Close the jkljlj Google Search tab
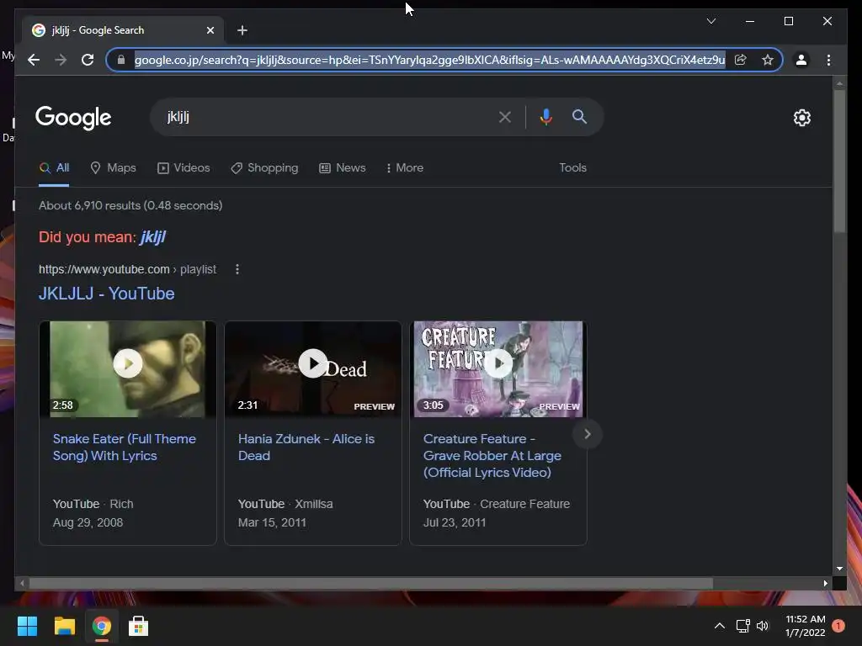The width and height of the screenshot is (862, 646). [x=210, y=30]
